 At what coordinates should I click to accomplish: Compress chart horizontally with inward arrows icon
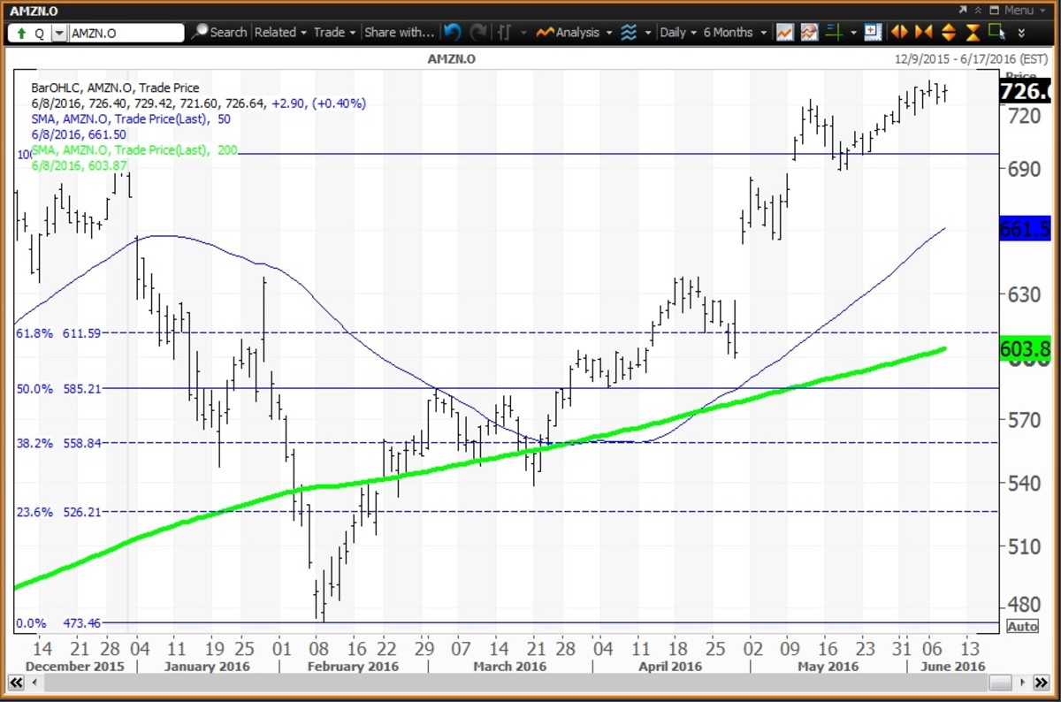(923, 33)
